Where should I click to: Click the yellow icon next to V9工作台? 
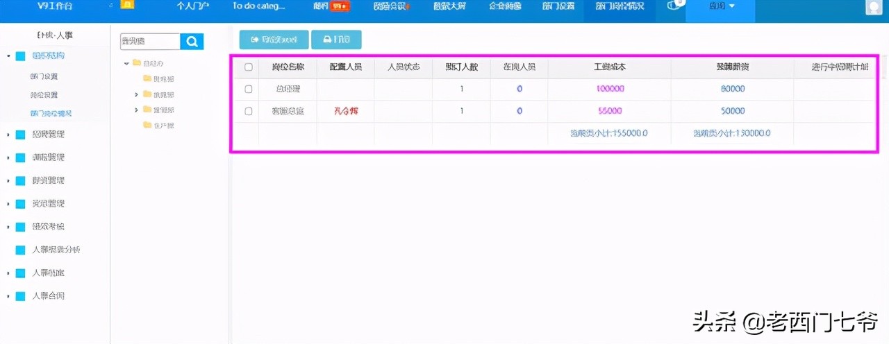pos(128,6)
